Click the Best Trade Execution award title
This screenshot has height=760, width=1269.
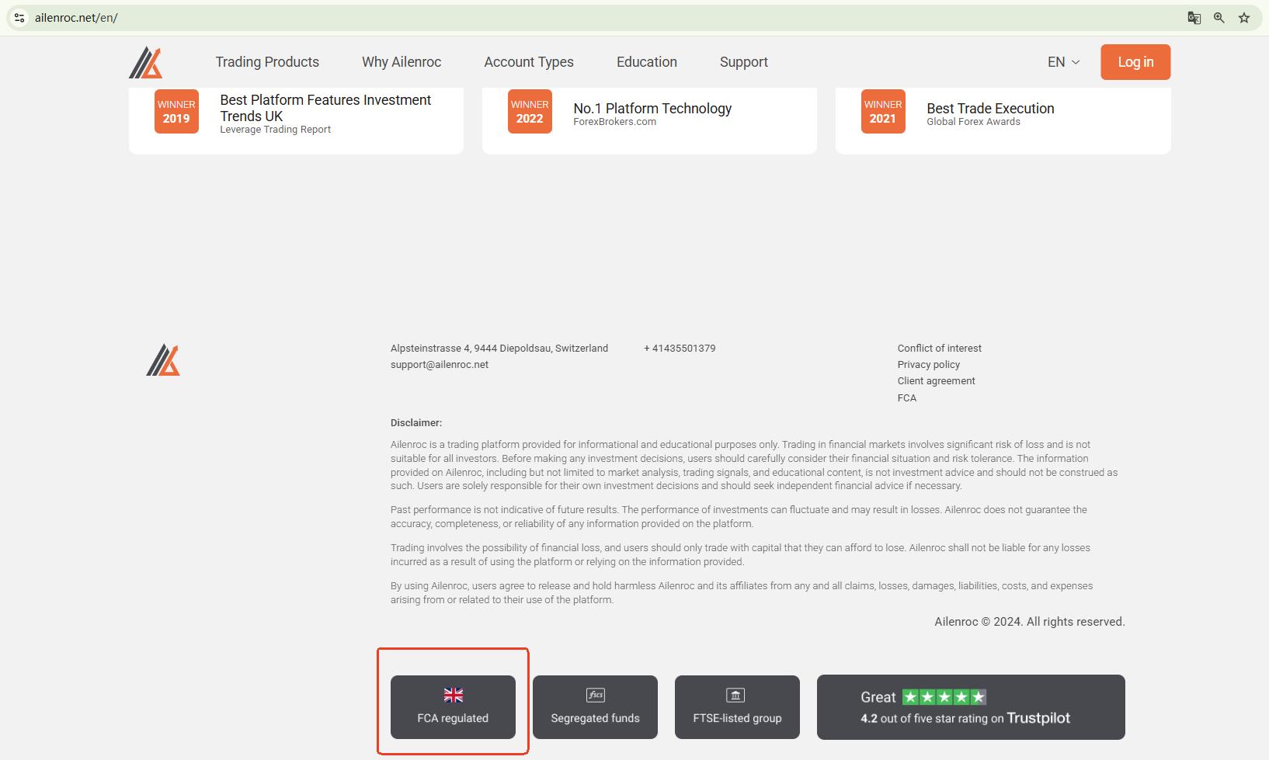(x=990, y=109)
